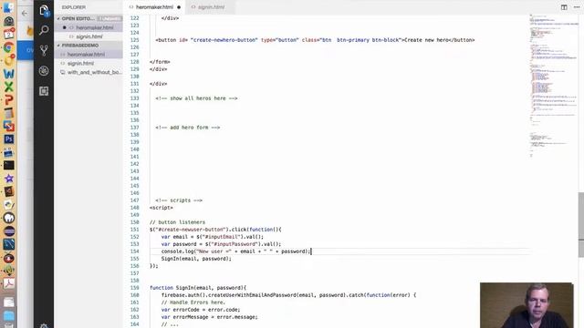This screenshot has width=584, height=328.
Task: Open the blue folder in the dock
Action: coord(8,316)
